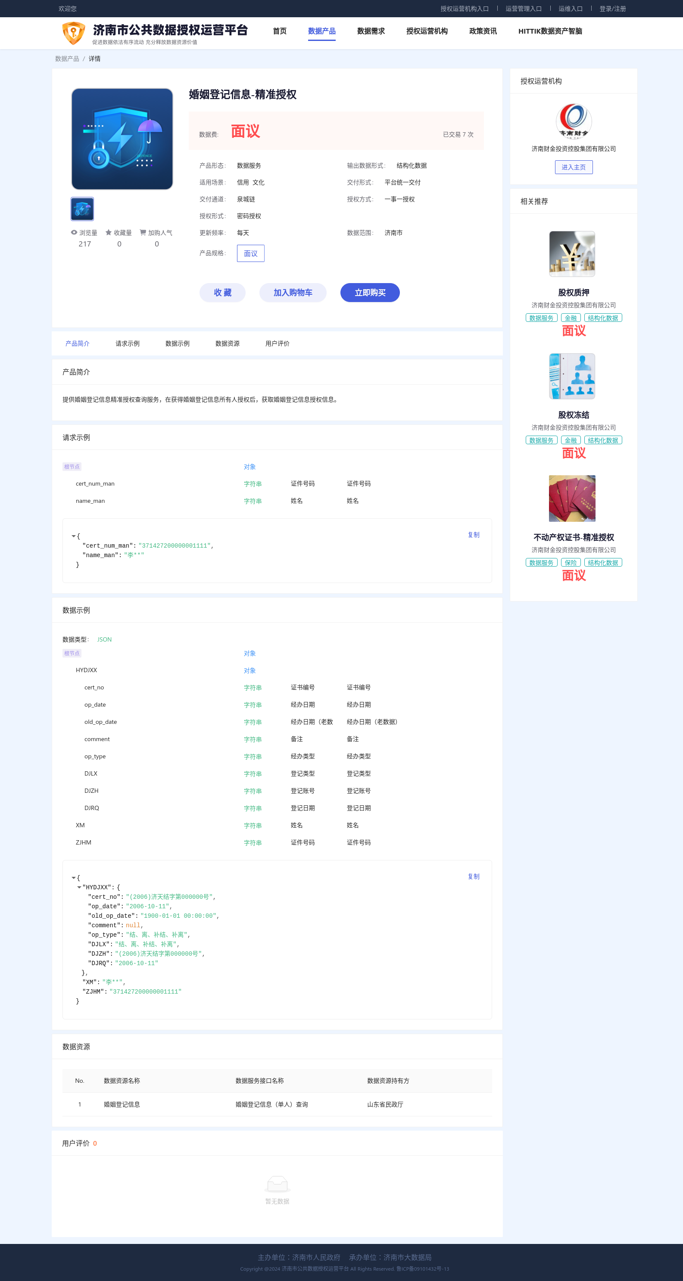683x1281 pixels.
Task: Go to 首页 in the navigation
Action: point(280,31)
